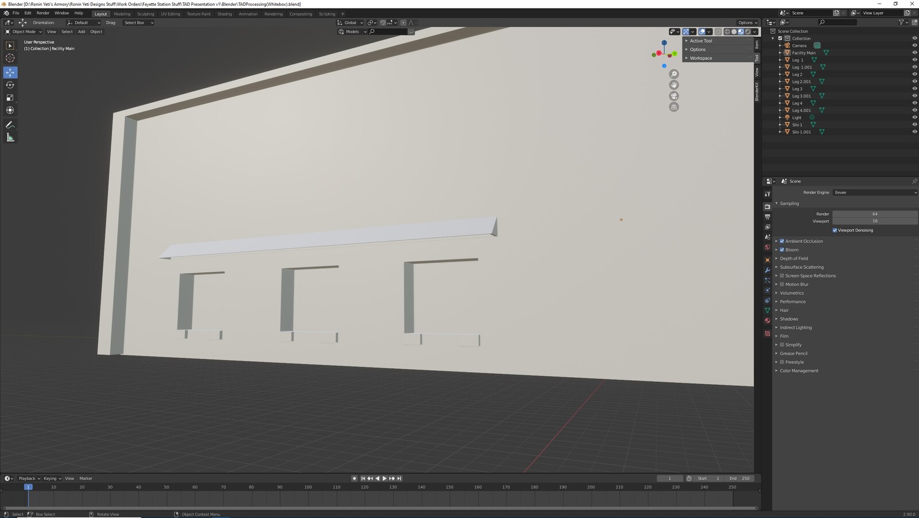Switch to the Shading workspace tab
The height and width of the screenshot is (518, 919).
[225, 14]
